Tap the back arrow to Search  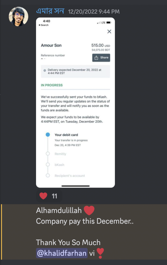click(39, 25)
